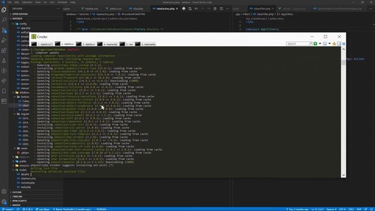Open new console dropdown arrow in Cmder
The height and width of the screenshot is (211, 375).
click(320, 44)
